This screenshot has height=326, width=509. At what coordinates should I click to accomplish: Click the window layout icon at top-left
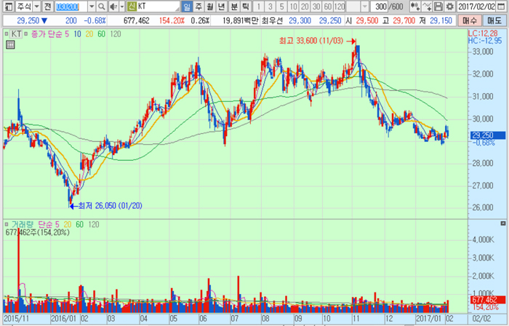point(7,7)
